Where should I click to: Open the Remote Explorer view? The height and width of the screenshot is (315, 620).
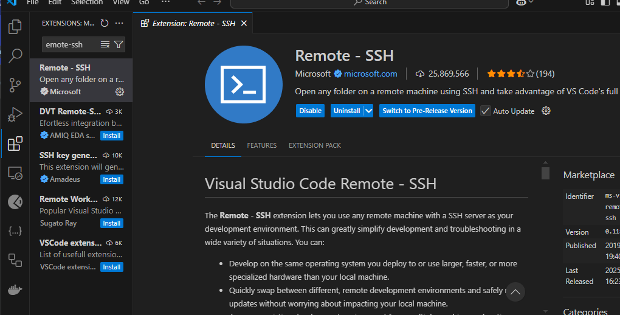tap(15, 173)
